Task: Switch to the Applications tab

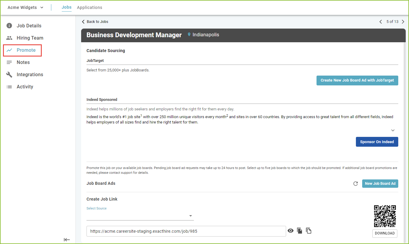Action: click(89, 7)
